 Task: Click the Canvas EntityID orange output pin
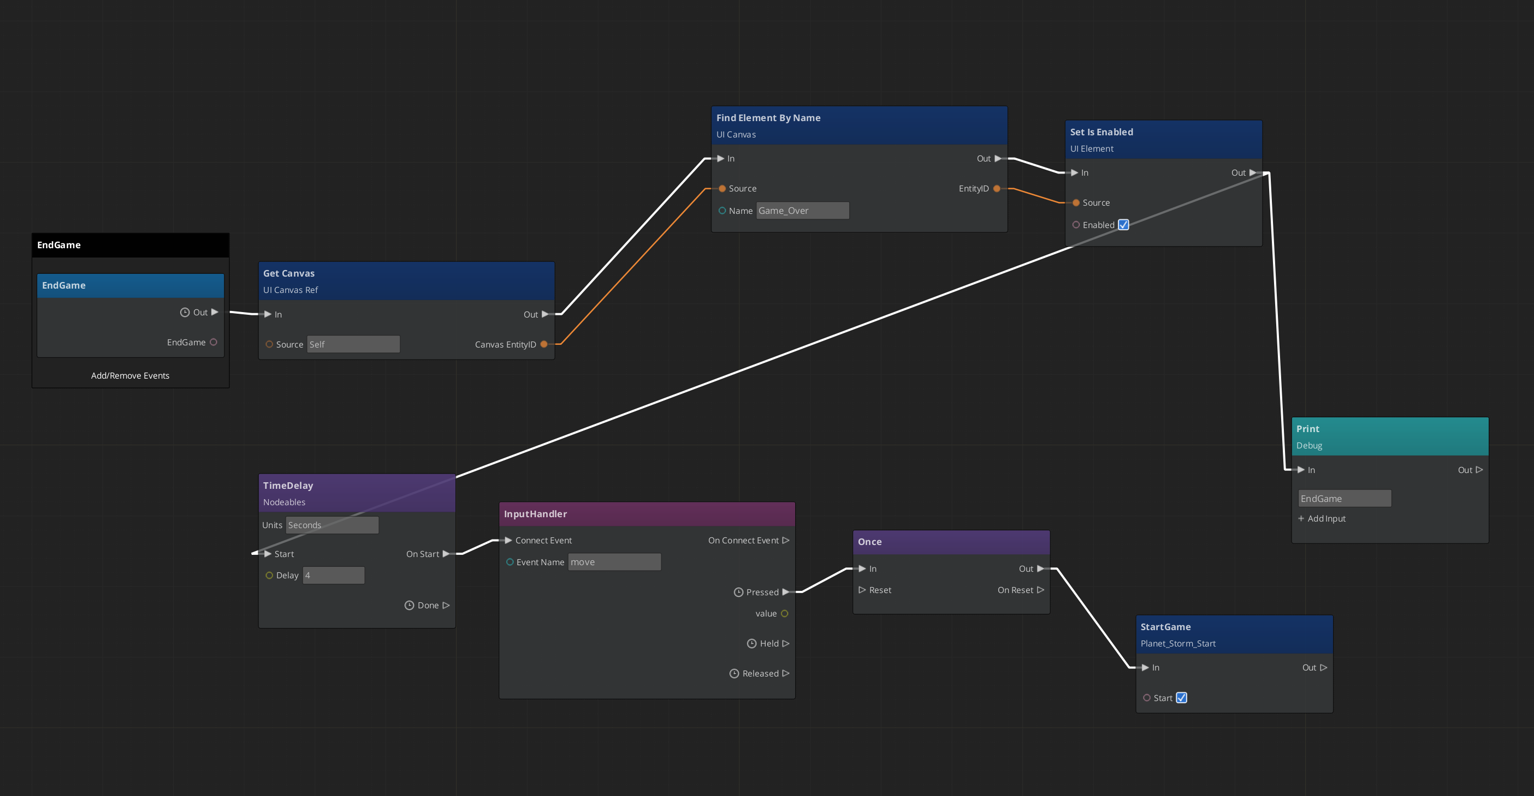tap(544, 344)
